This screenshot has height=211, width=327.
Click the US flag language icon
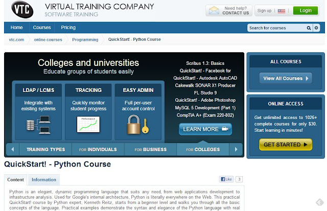coord(282,11)
